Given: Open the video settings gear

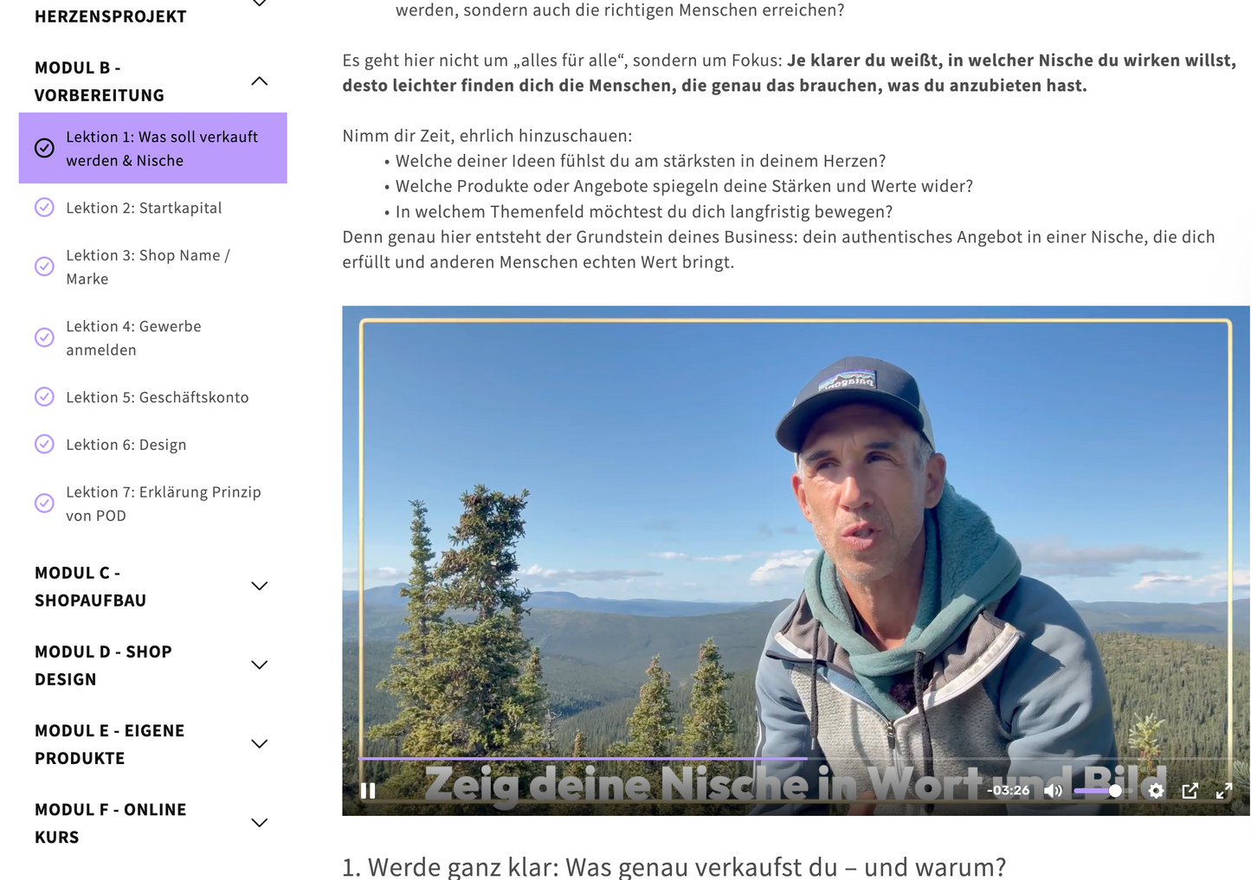Looking at the screenshot, I should click(x=1156, y=791).
